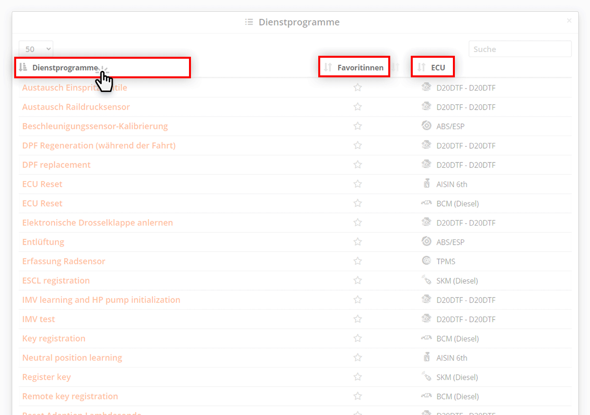Open the IMV test service link
Viewport: 590px width, 415px height.
38,319
